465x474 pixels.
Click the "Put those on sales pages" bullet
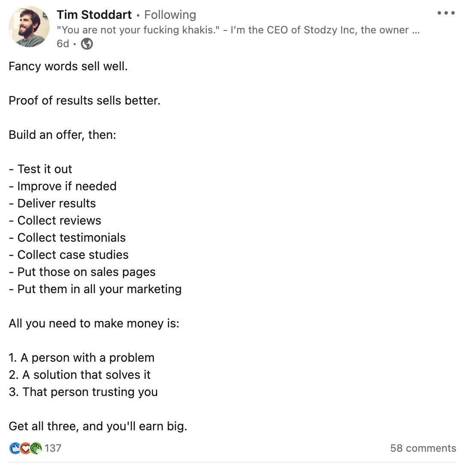[82, 272]
